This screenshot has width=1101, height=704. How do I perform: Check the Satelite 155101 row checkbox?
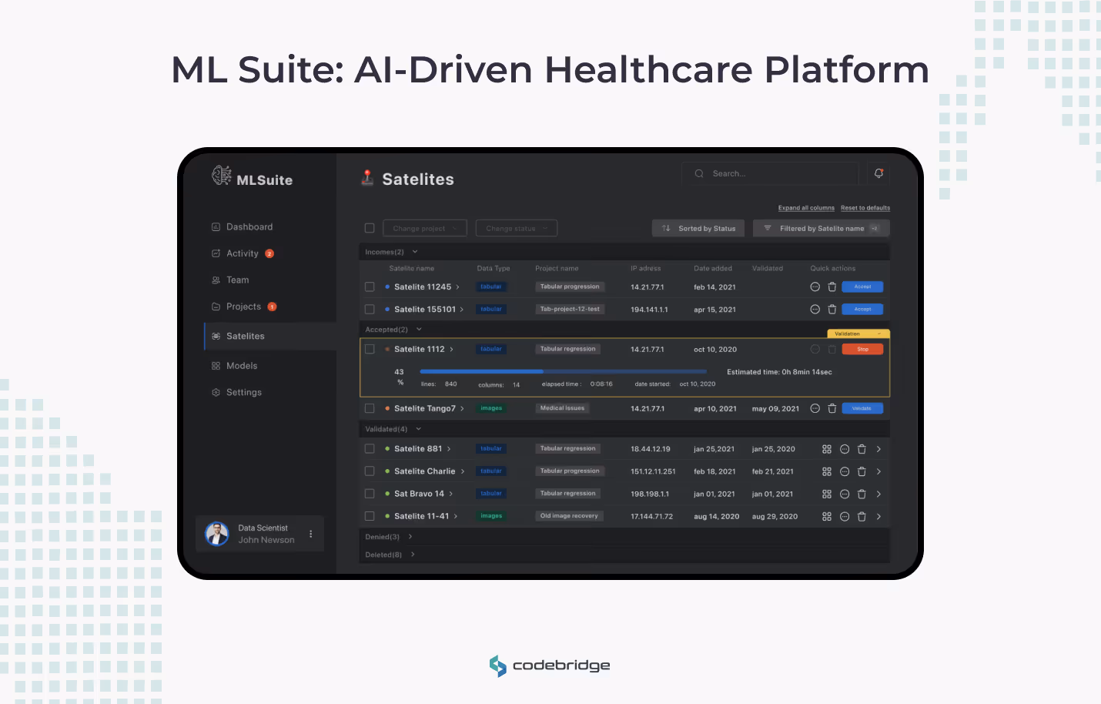tap(370, 309)
